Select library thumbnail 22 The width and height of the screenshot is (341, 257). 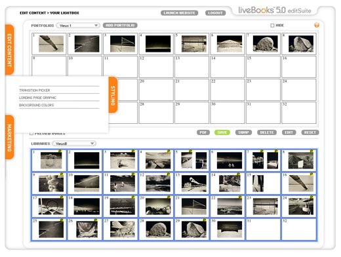pyautogui.click(x=230, y=207)
